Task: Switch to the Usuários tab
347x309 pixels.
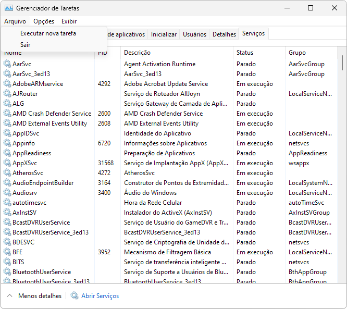Action: (194, 34)
